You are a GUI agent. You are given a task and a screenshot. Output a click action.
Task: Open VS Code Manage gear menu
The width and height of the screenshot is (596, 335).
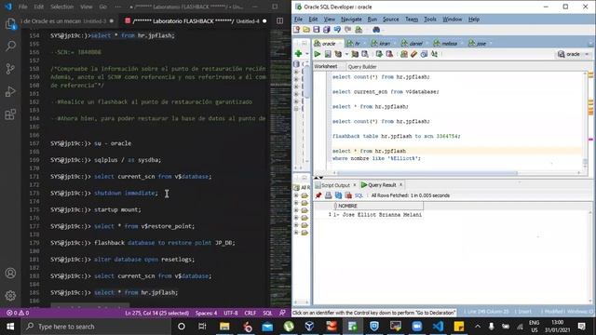pyautogui.click(x=10, y=295)
